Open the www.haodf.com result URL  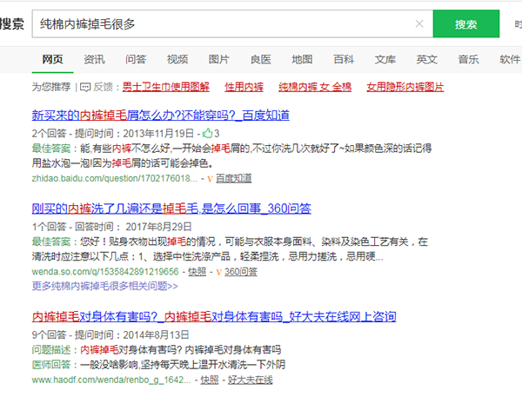tap(111, 380)
